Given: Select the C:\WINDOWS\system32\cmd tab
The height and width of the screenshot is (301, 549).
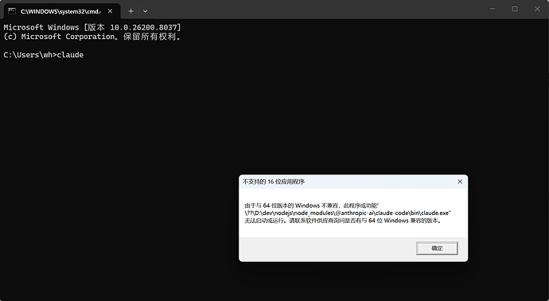Looking at the screenshot, I should [62, 11].
